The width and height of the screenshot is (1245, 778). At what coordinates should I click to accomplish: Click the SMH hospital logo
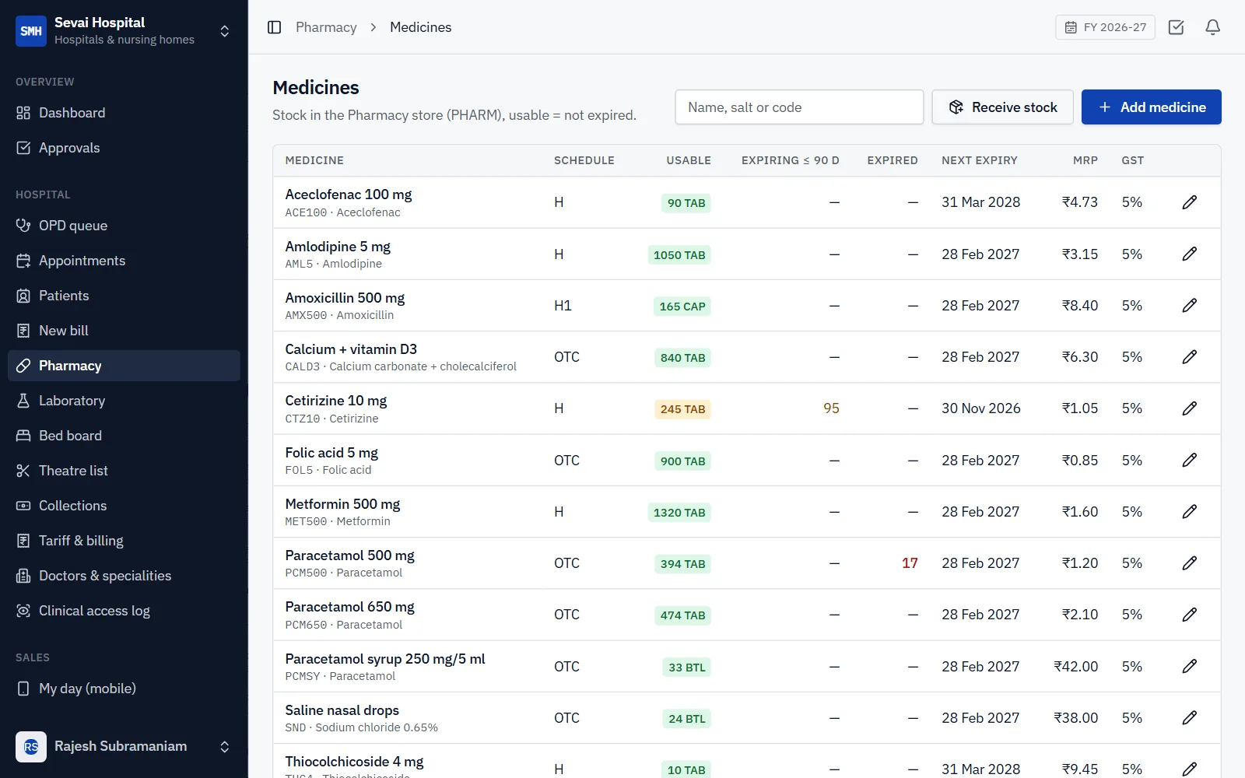[31, 31]
